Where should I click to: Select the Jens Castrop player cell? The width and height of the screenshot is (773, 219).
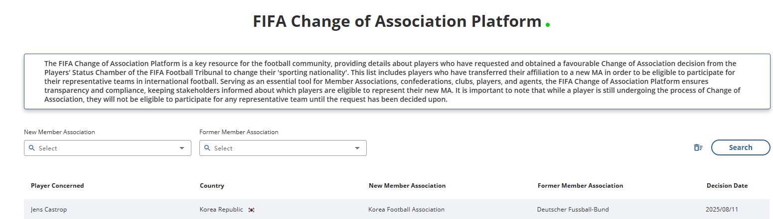click(x=48, y=210)
